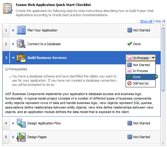Click the Plan Your Application blueprint icon
This screenshot has width=167, height=148.
click(x=21, y=30)
